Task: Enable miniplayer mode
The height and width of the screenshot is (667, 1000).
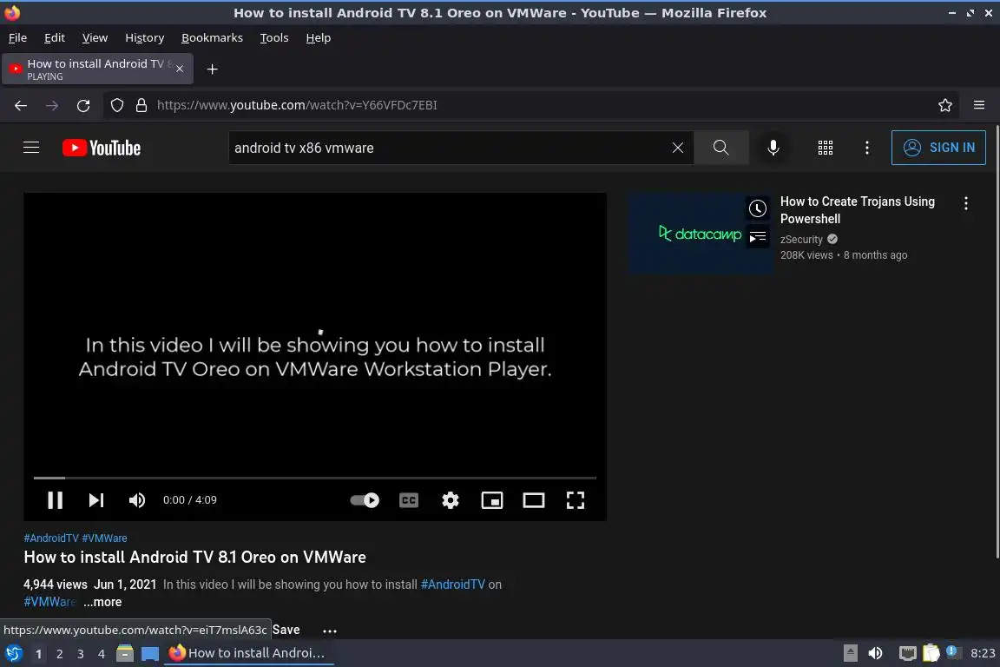Action: coord(491,500)
